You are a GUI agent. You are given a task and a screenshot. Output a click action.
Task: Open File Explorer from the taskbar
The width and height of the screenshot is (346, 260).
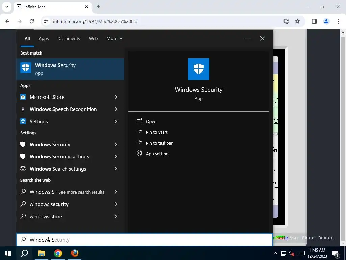[x=41, y=253]
